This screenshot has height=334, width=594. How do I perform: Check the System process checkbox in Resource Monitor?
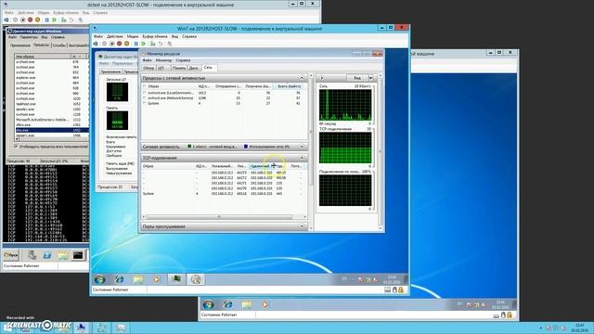point(145,103)
